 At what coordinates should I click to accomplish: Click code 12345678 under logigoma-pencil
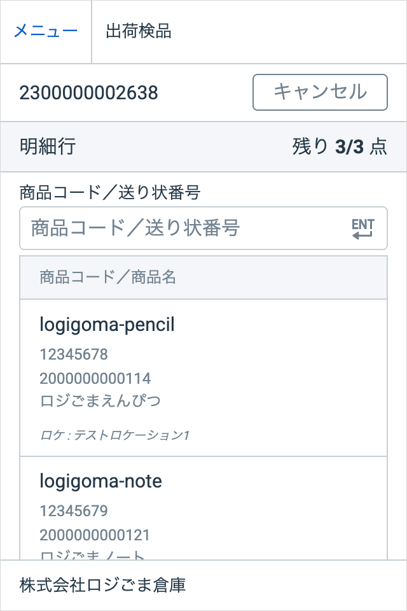coord(74,355)
